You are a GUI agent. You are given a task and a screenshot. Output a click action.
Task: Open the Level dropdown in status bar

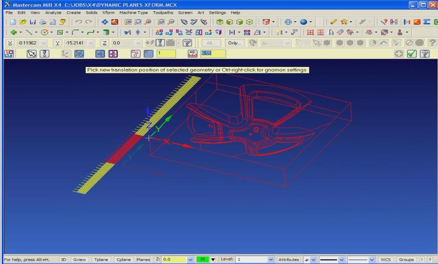coord(270,260)
